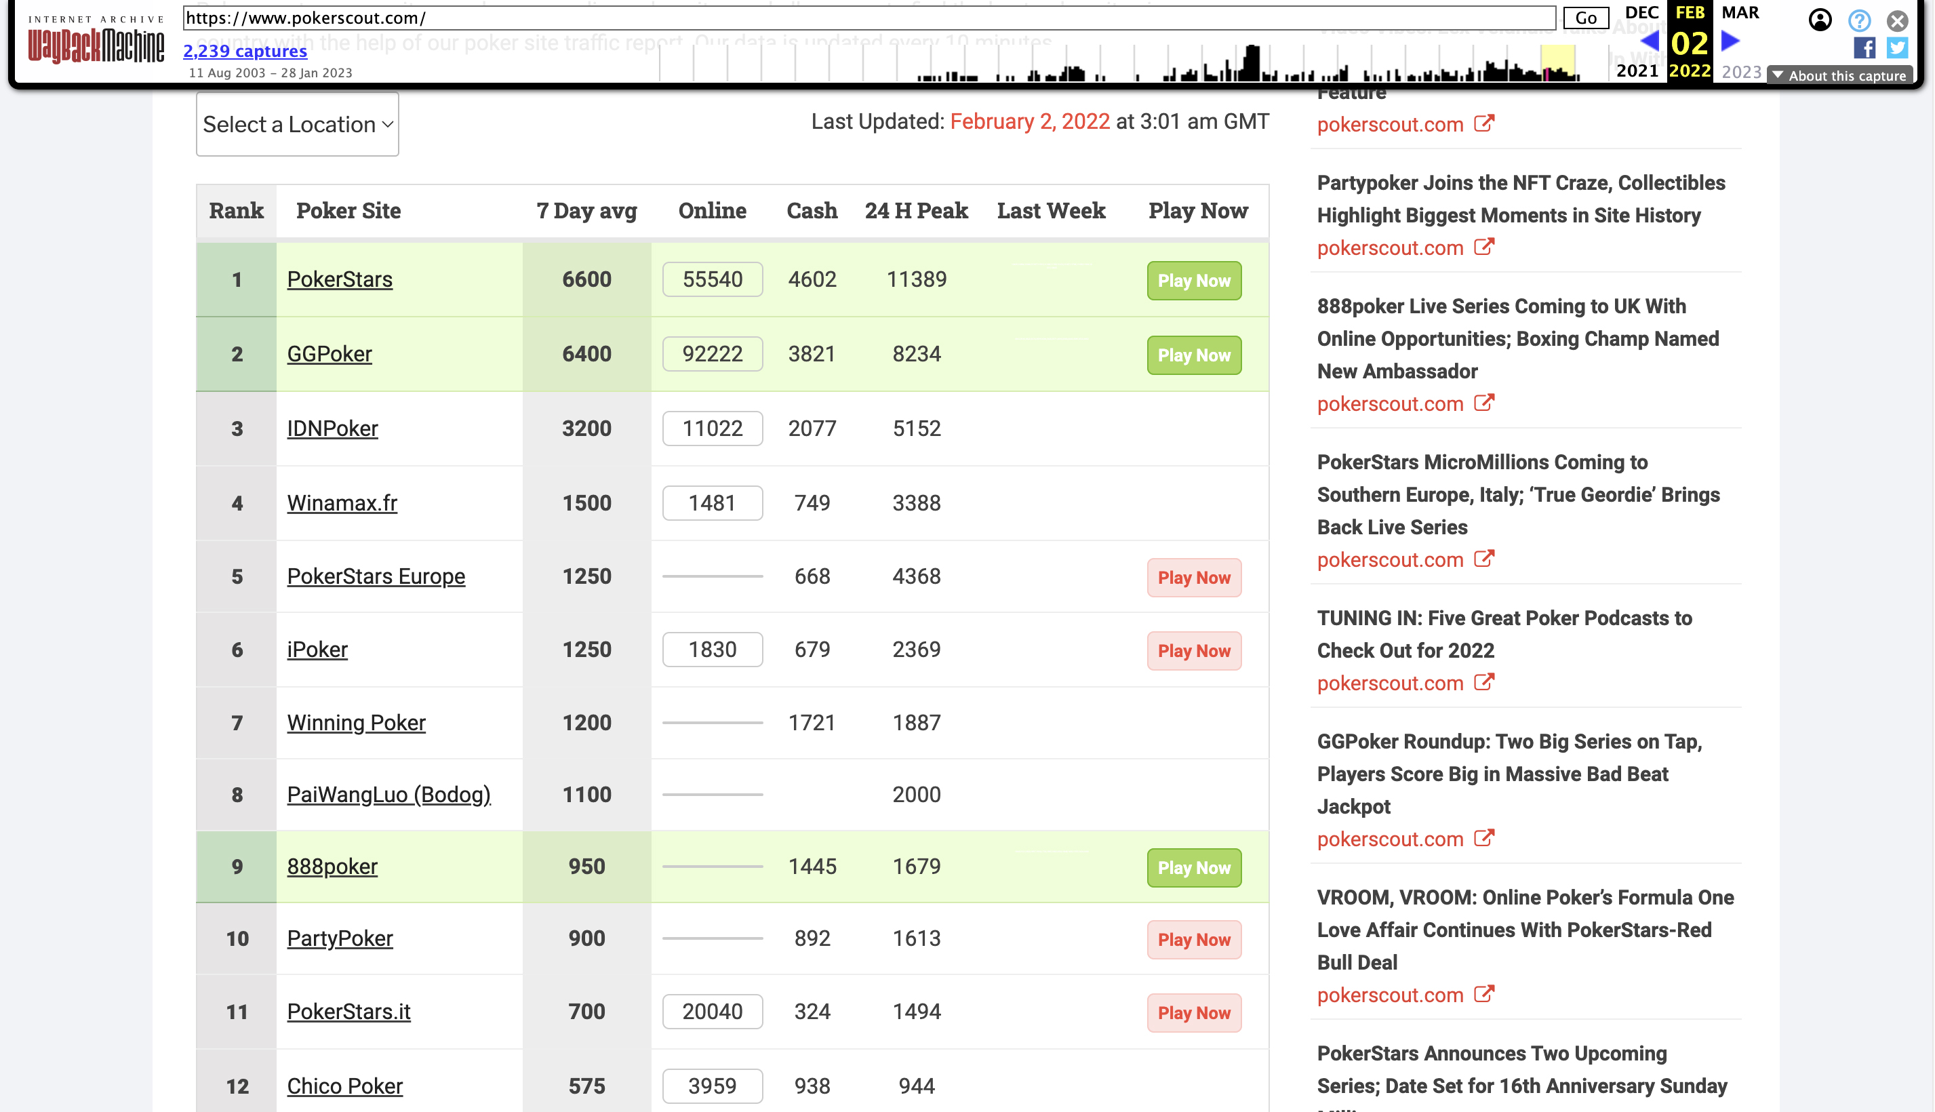The height and width of the screenshot is (1112, 1935).
Task: Open the iPoker site link
Action: pyautogui.click(x=317, y=650)
